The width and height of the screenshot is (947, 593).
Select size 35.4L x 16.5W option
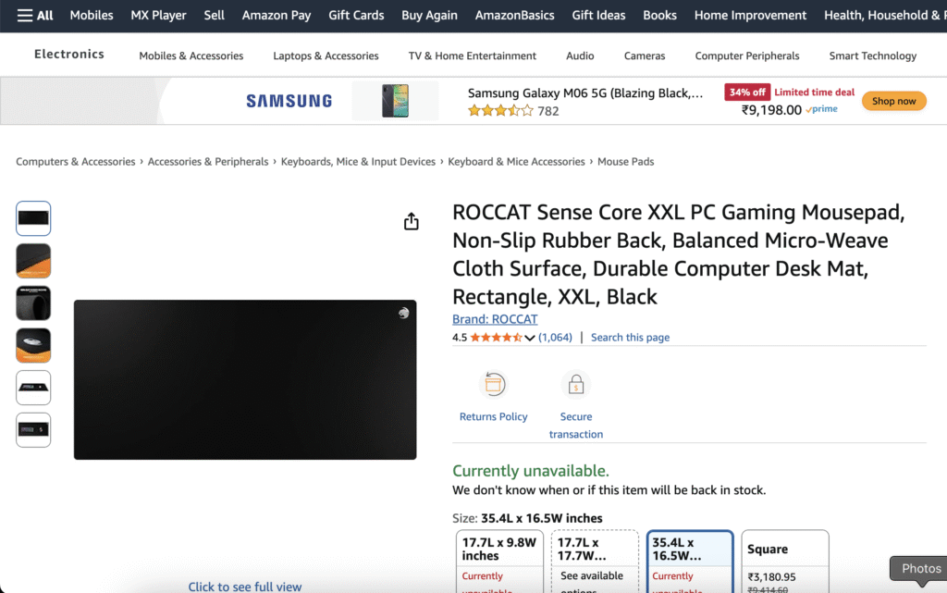point(690,562)
